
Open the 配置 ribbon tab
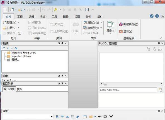[66, 17]
